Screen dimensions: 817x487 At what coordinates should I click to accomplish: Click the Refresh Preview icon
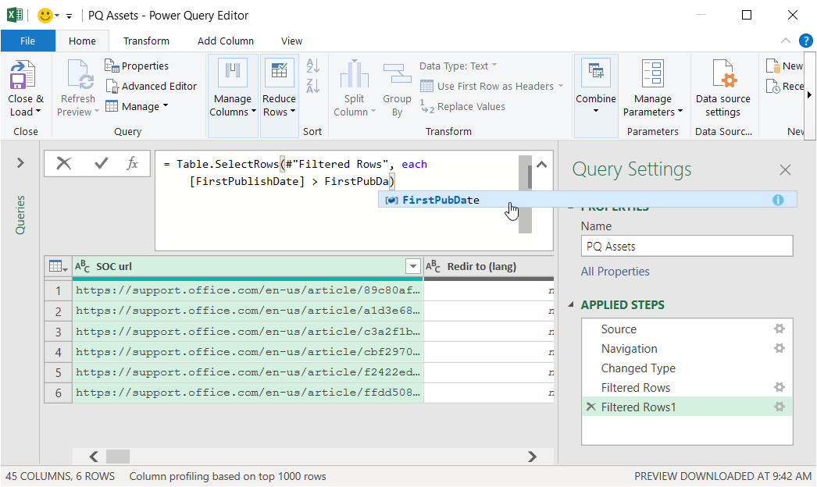(x=80, y=74)
